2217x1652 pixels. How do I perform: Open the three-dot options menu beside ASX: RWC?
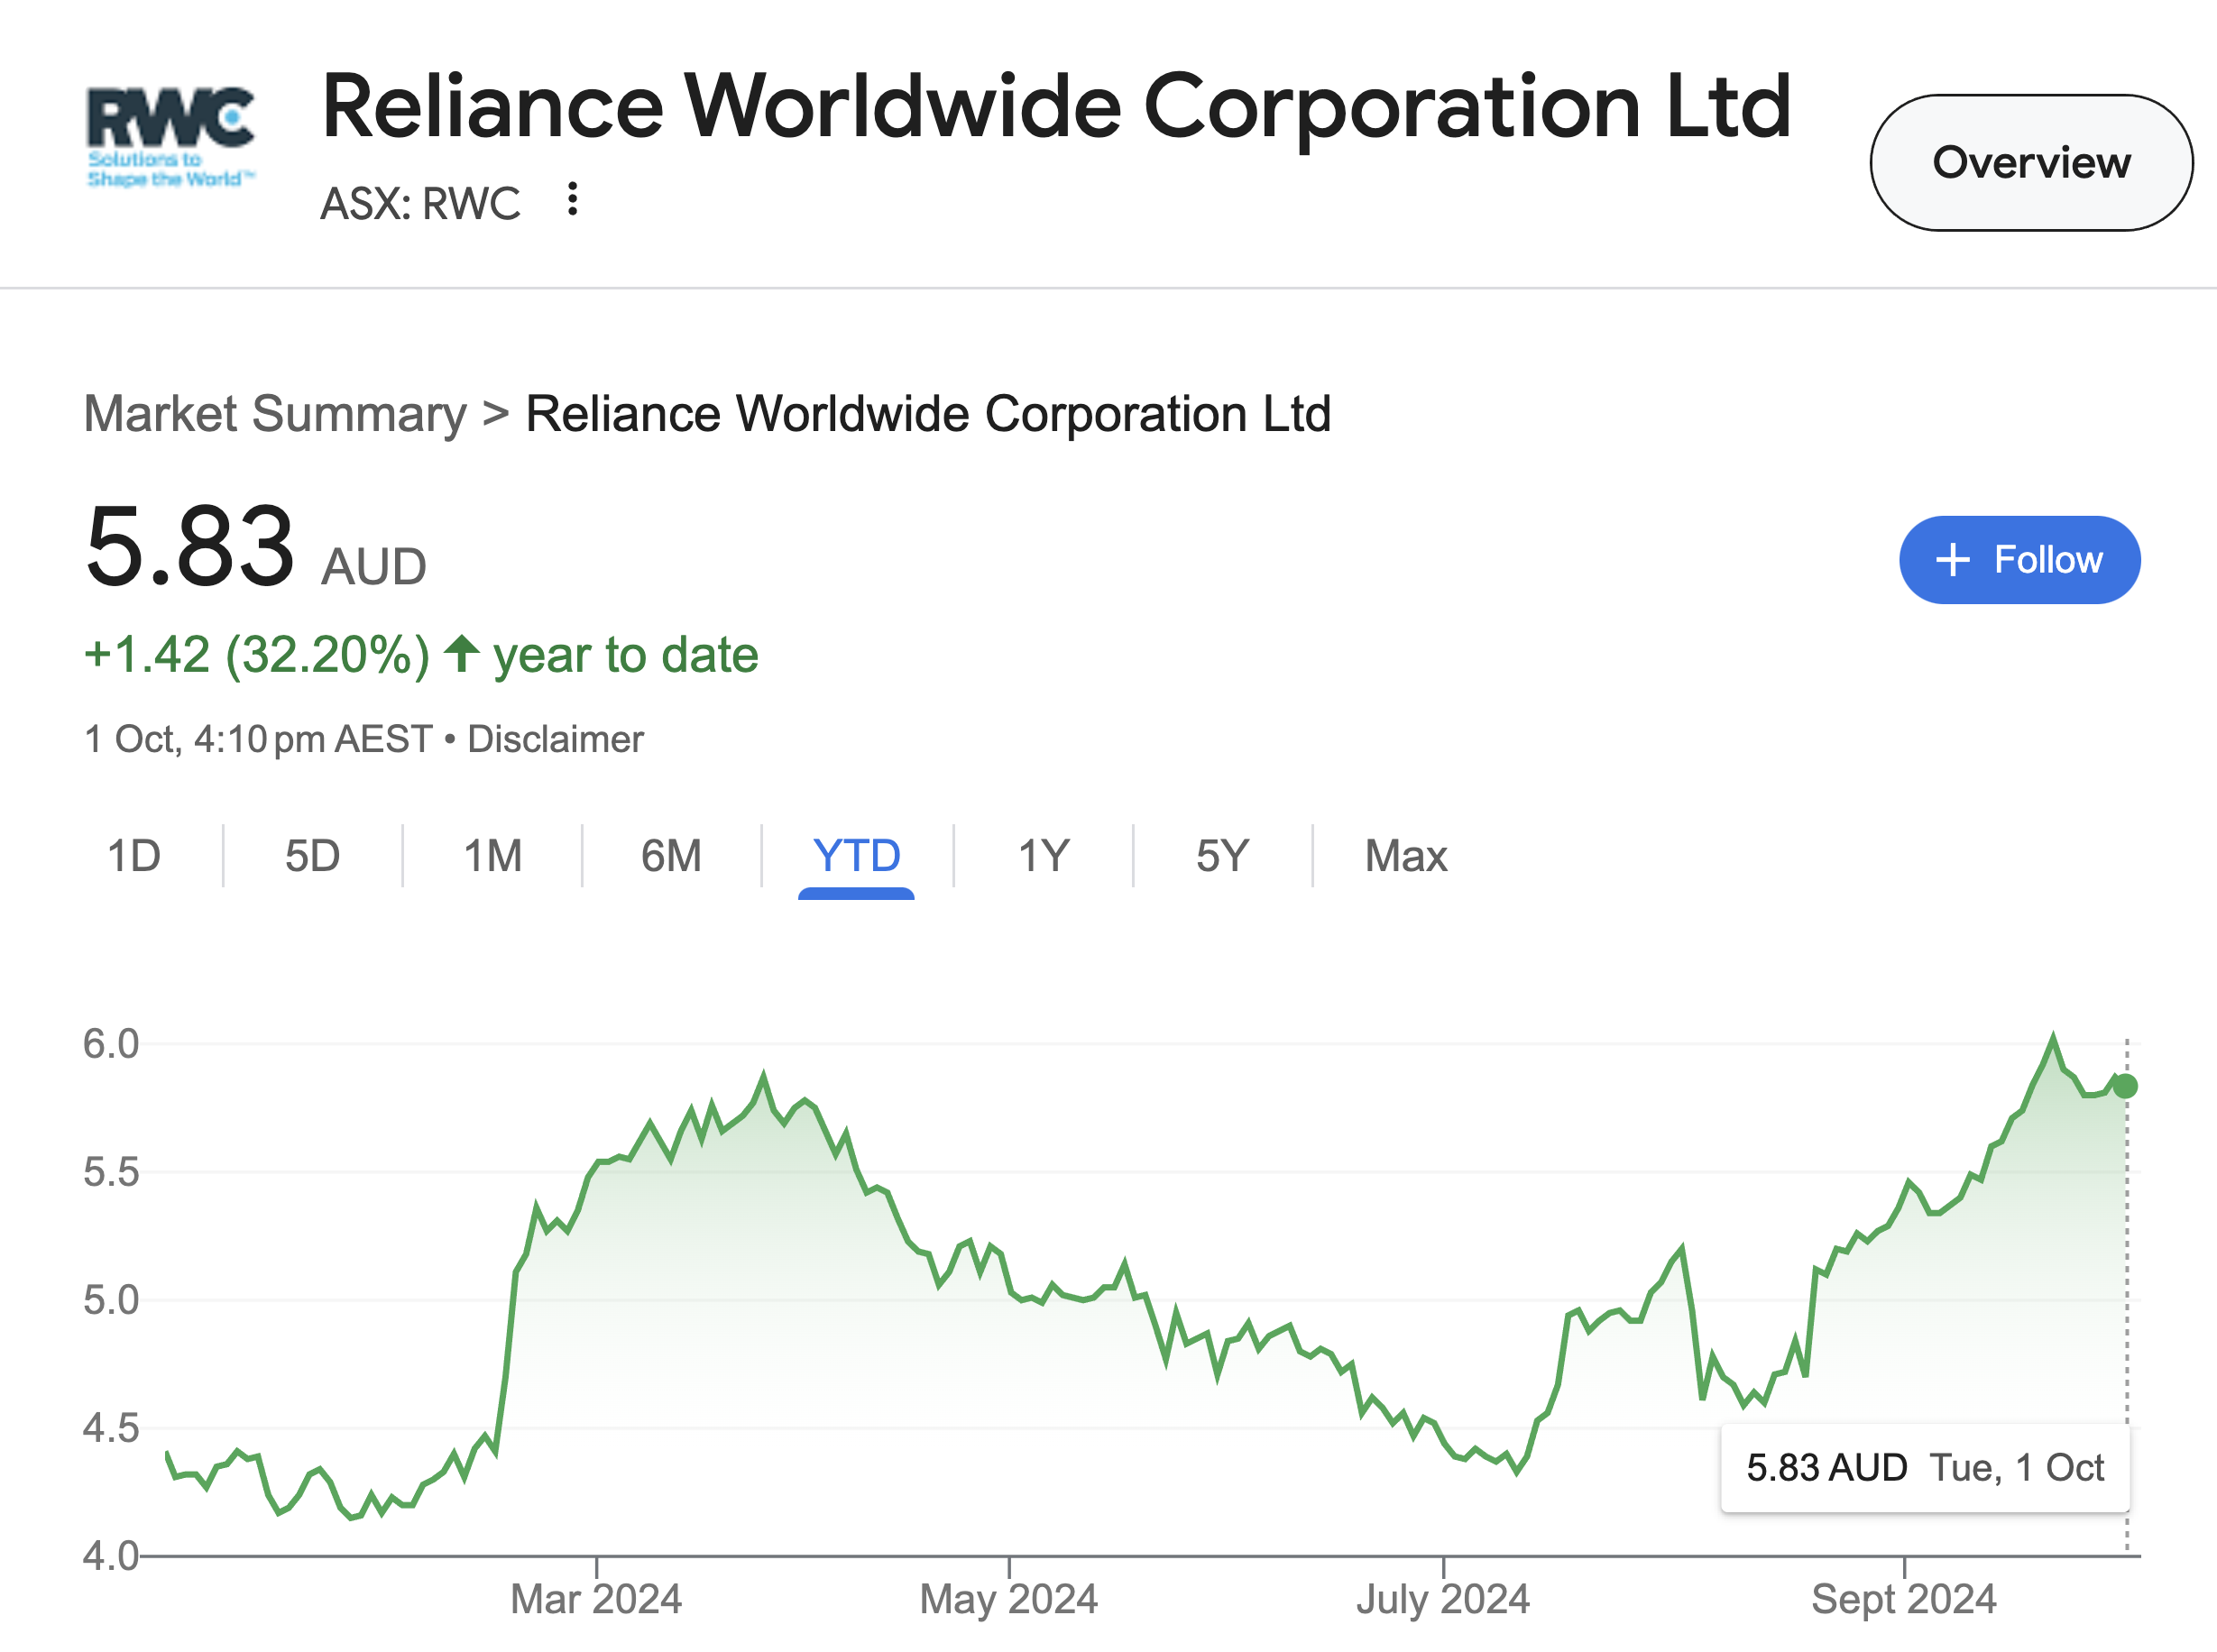[x=572, y=199]
